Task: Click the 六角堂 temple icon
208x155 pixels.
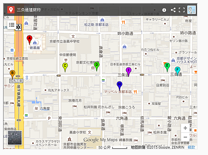Action: [x=36, y=108]
